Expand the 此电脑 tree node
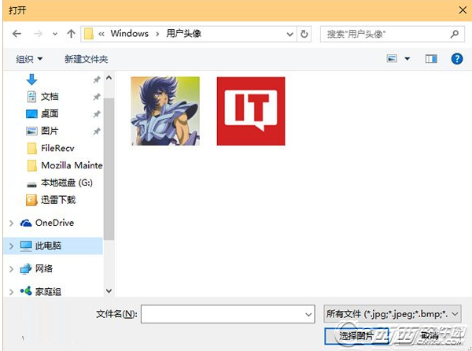The width and height of the screenshot is (472, 351). (12, 246)
